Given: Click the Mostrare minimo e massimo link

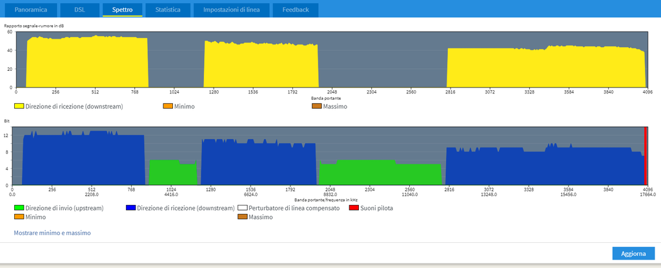Looking at the screenshot, I should (52, 233).
